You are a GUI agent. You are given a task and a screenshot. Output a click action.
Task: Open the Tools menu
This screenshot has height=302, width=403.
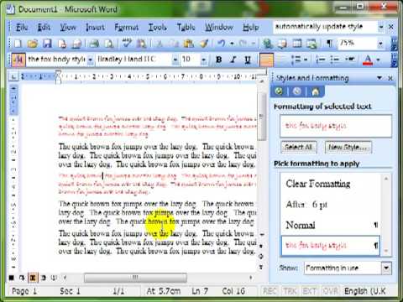[157, 28]
